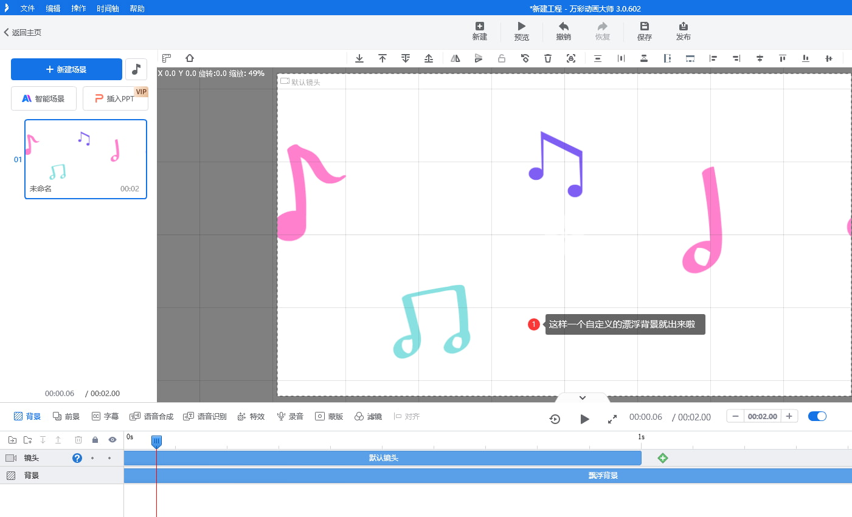Viewport: 852px width, 517px height.
Task: Click the green add camera diamond
Action: coord(663,458)
